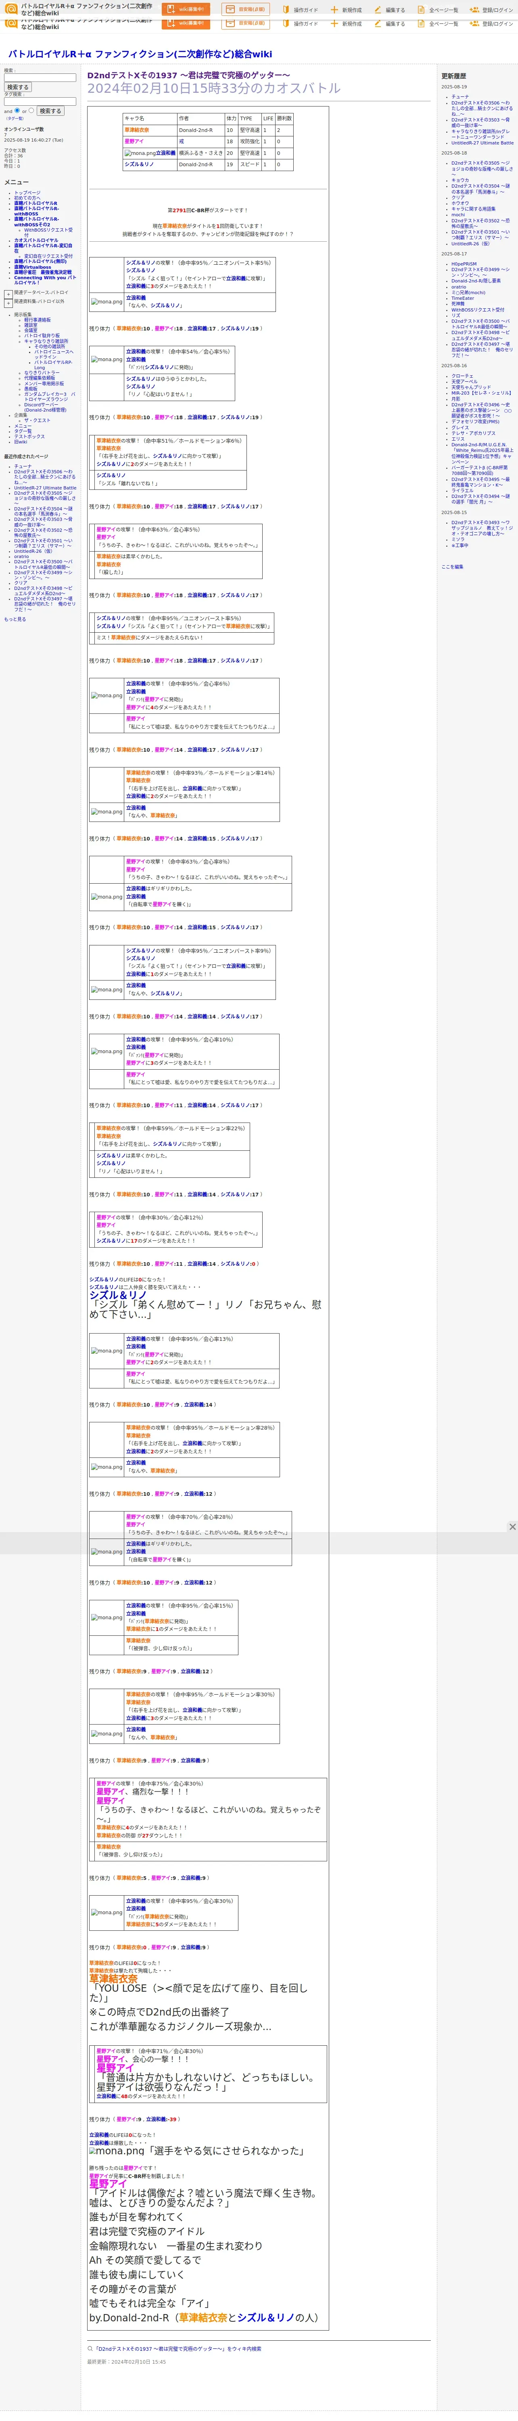Click もっと見る under recently created pages

pos(15,619)
